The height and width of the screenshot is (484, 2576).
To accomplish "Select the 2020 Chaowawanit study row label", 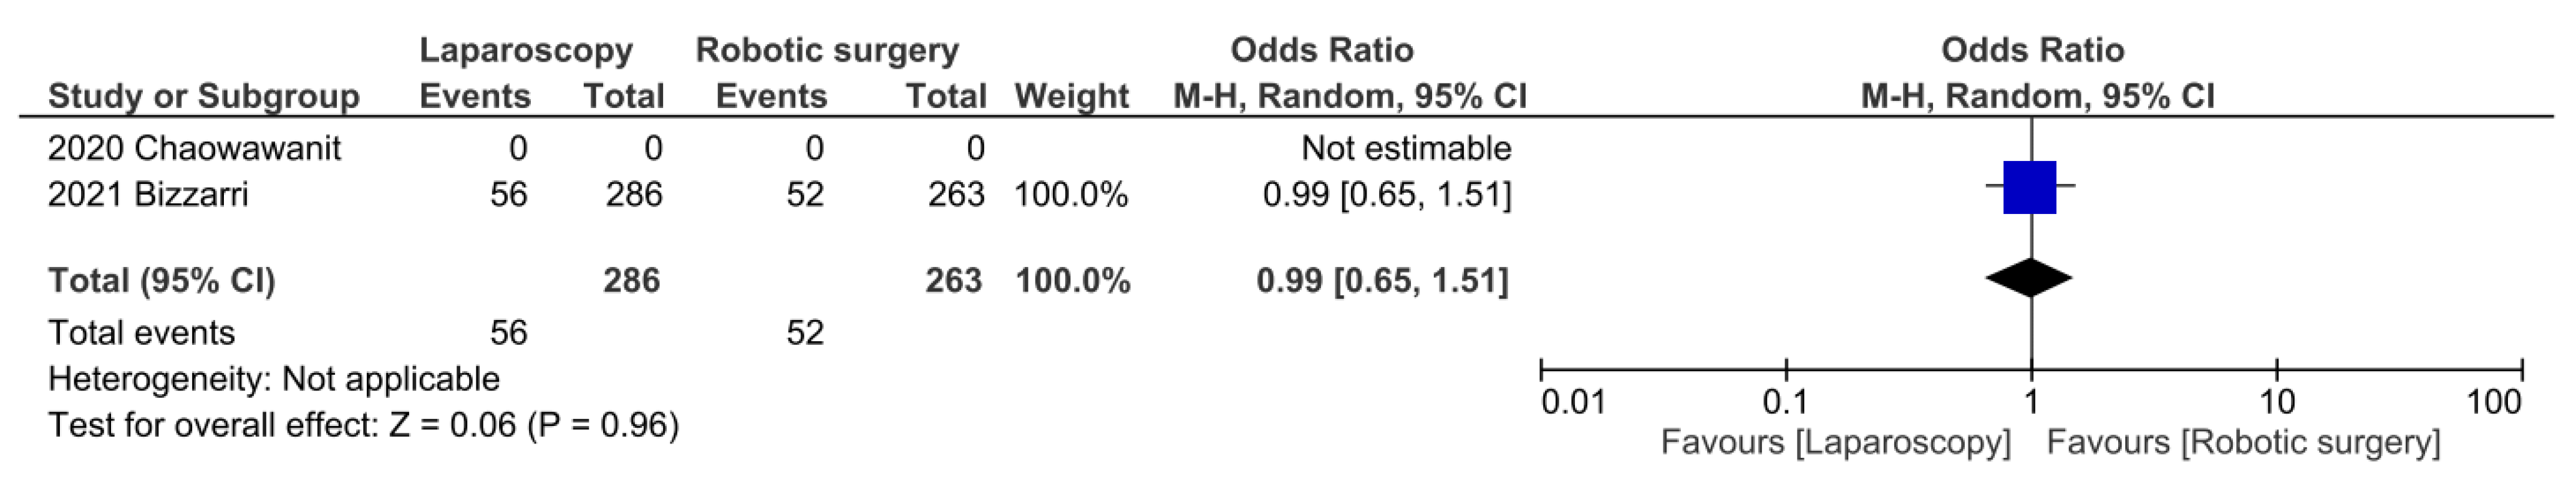I will tap(194, 148).
